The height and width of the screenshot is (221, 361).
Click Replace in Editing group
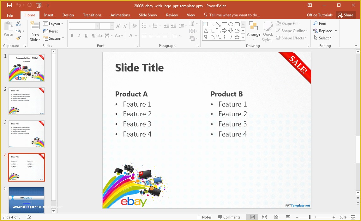coord(322,31)
